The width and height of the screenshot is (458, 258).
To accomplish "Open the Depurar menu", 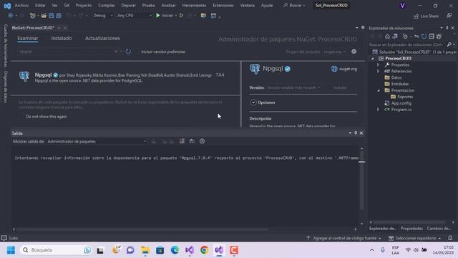I will click(129, 5).
